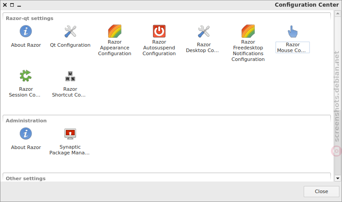Open Razor Autosuspend Configuration power icon
Viewport: 342px width, 202px height.
tap(159, 31)
